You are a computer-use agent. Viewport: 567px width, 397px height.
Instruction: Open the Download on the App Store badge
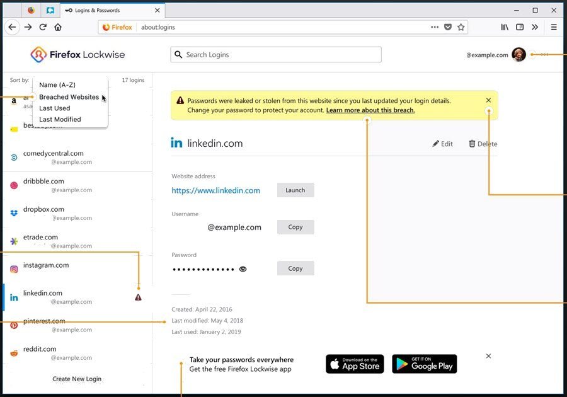[x=355, y=364]
